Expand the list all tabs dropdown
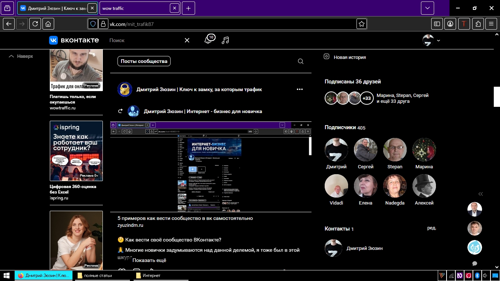Screen dimensions: 500x281 pos(428,8)
